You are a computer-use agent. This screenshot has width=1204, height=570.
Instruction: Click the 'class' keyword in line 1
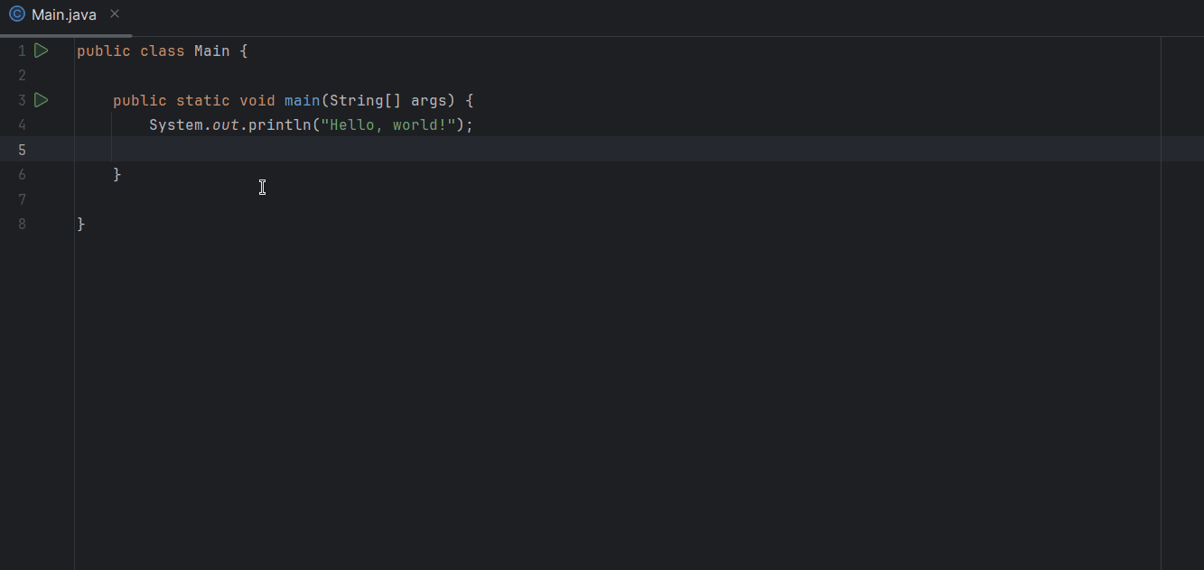[x=163, y=51]
